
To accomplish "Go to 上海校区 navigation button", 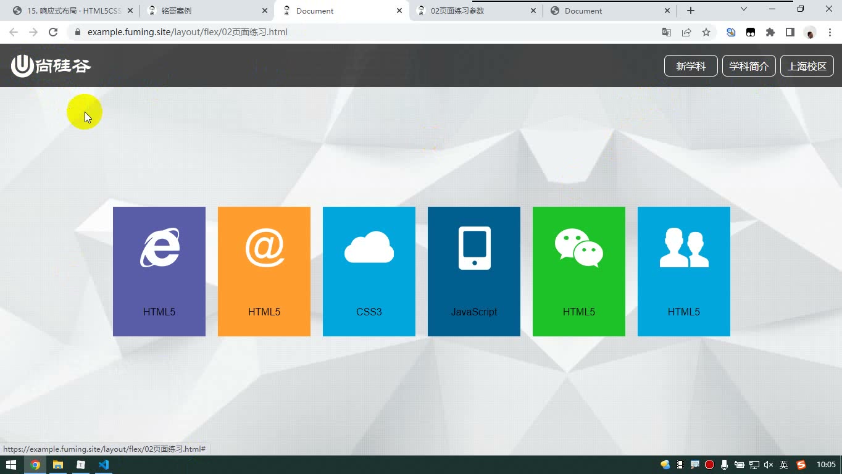I will (x=807, y=66).
